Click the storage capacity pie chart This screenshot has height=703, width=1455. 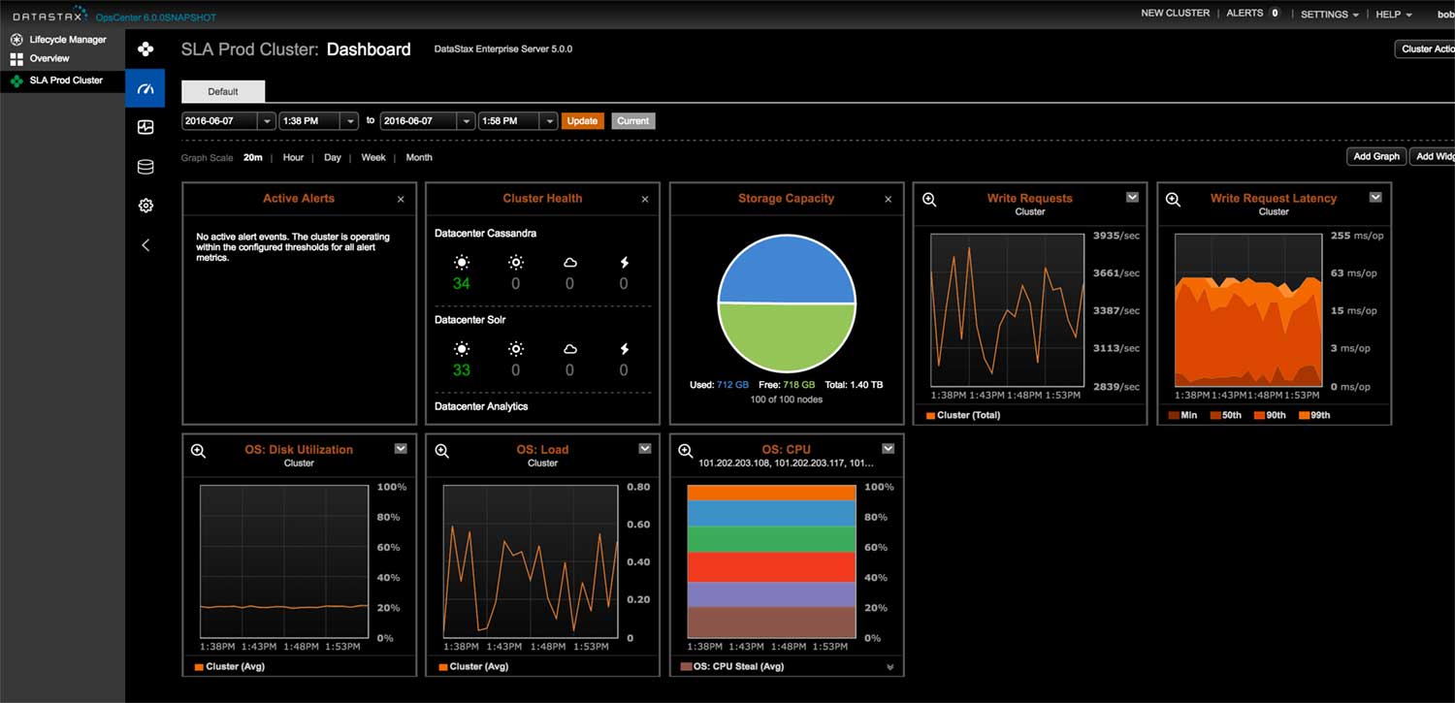(x=787, y=303)
